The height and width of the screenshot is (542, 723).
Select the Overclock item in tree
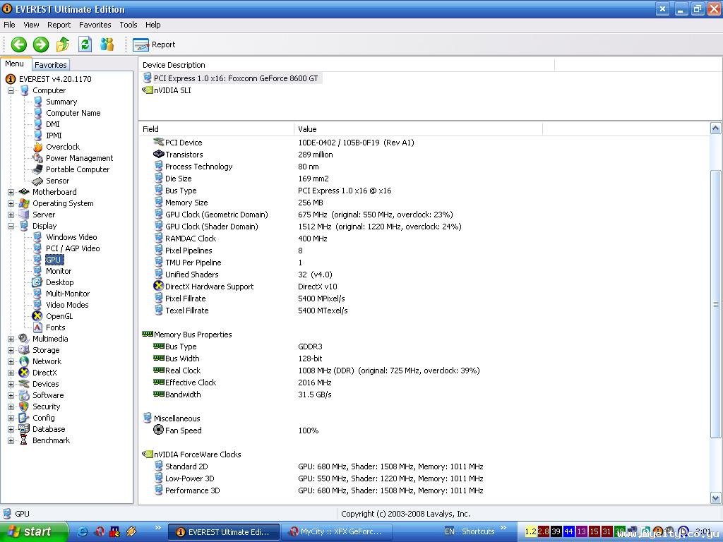(x=62, y=147)
